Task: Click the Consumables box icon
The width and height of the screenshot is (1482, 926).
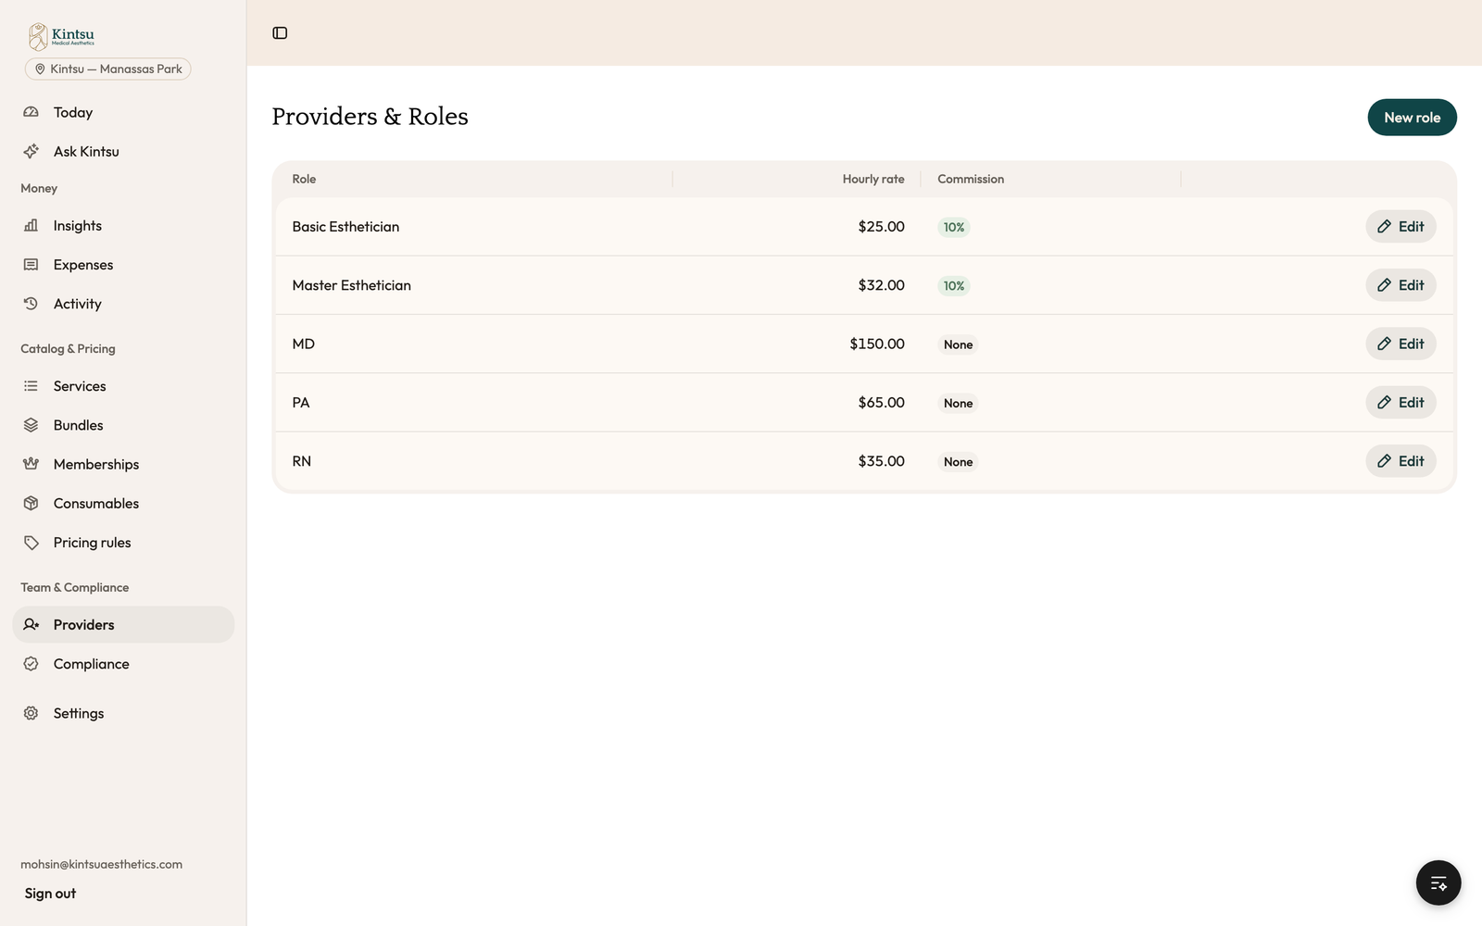Action: [x=31, y=503]
